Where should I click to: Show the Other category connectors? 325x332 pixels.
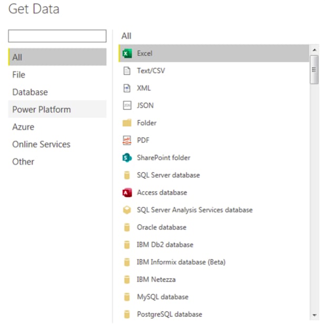point(57,162)
